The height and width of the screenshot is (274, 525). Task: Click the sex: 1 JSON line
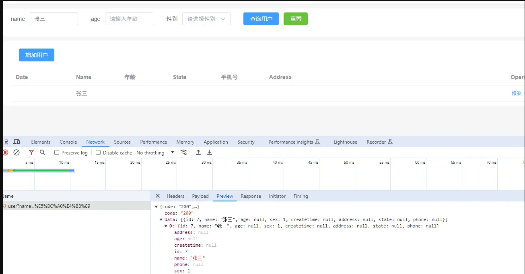182,271
